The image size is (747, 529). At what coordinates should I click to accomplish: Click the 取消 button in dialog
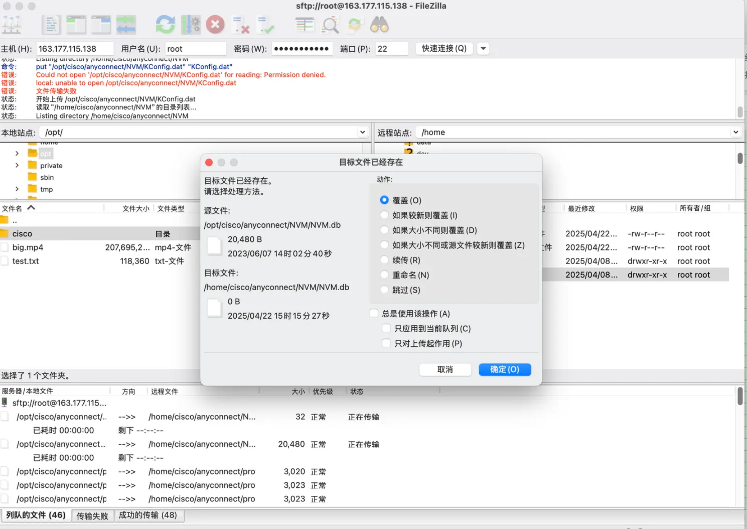tap(445, 369)
